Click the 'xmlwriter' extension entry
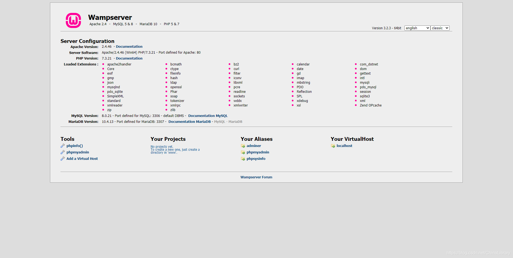 point(241,105)
